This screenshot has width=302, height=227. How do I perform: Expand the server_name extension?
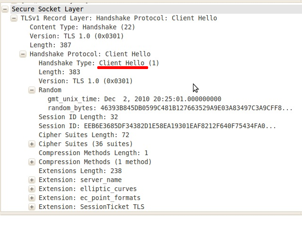pos(32,180)
